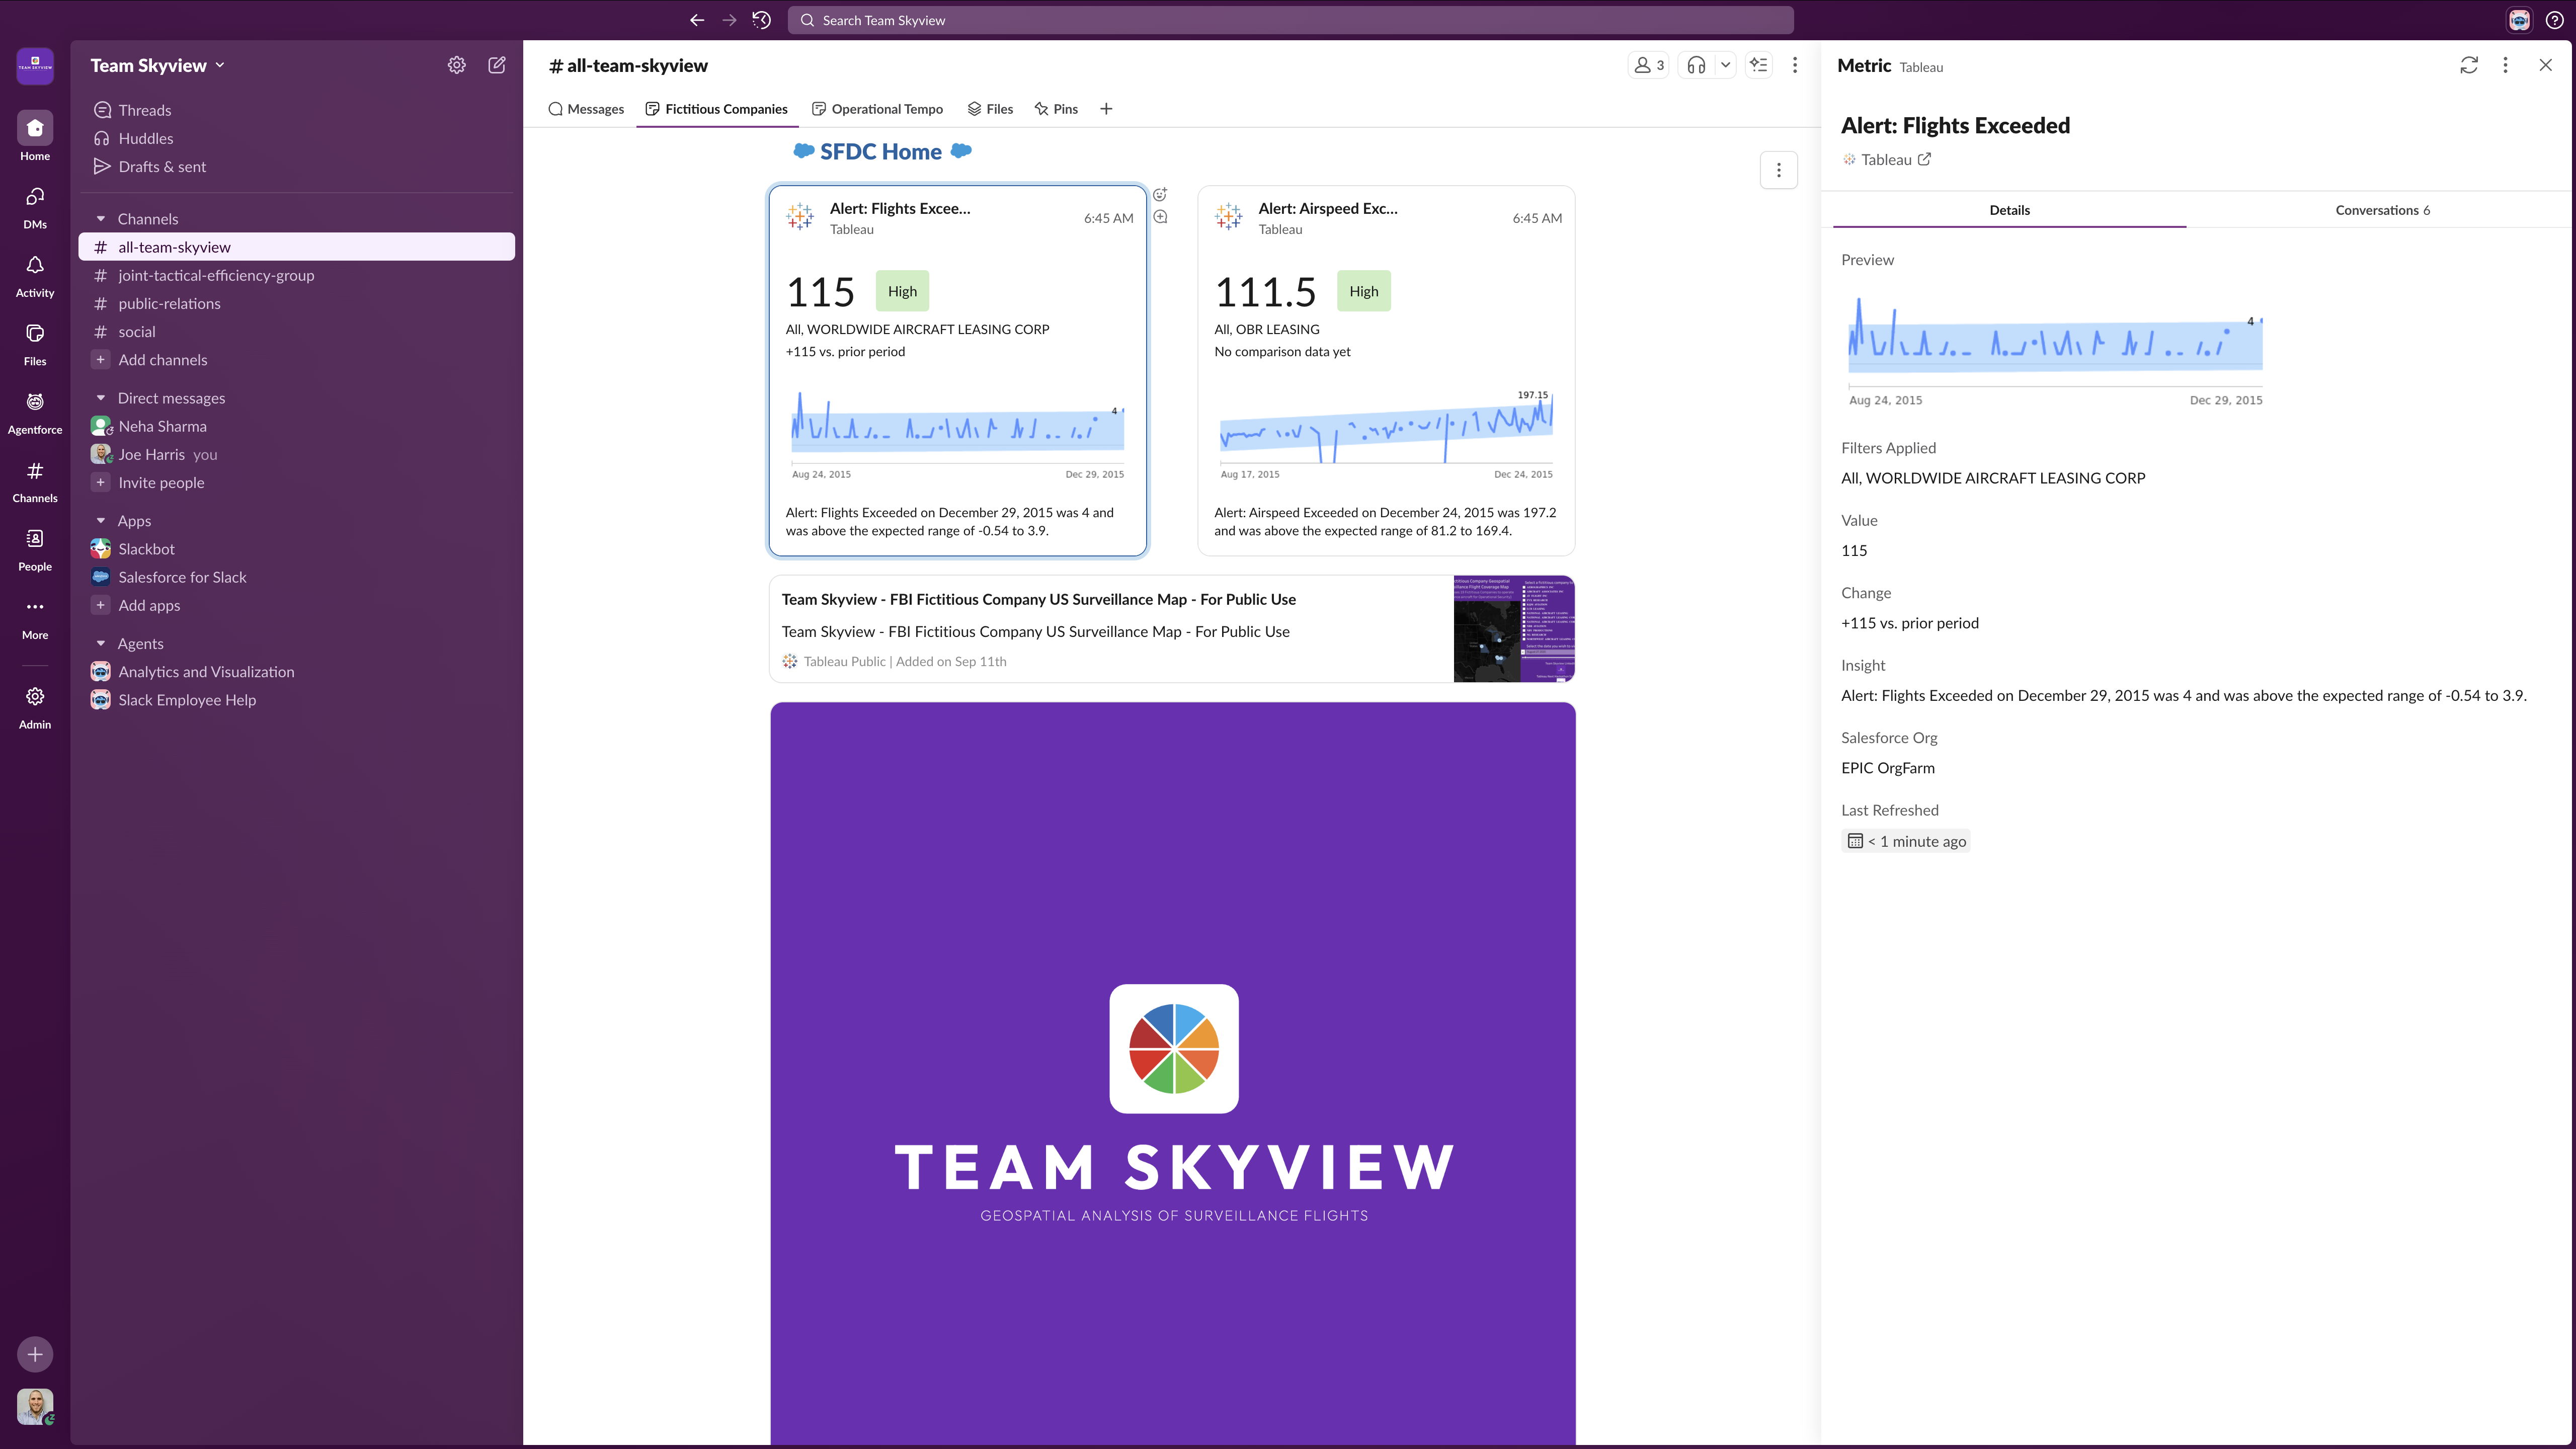Add reaction on Flights alert card
2576x1449 pixels.
coord(1160,195)
